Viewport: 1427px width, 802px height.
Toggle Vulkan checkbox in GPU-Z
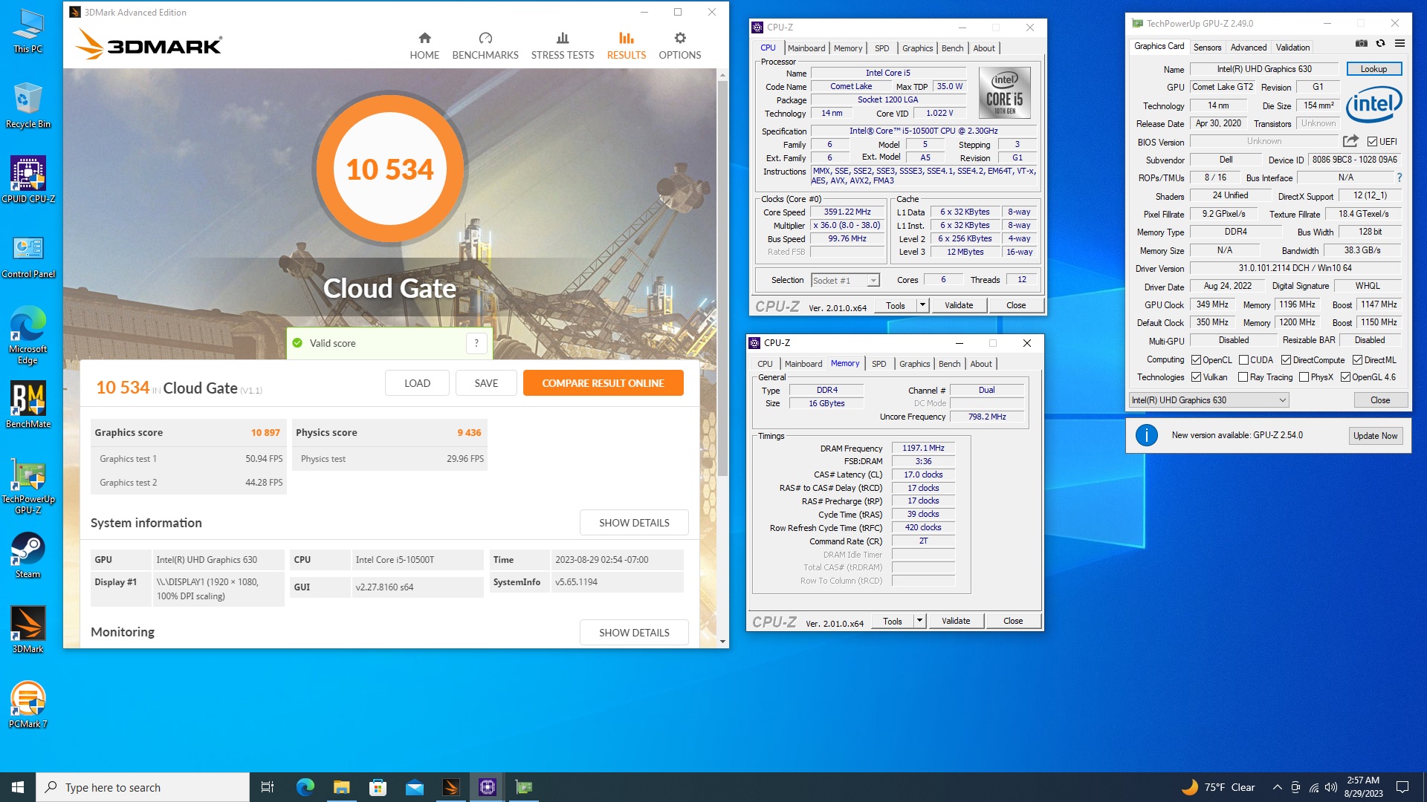(1196, 377)
